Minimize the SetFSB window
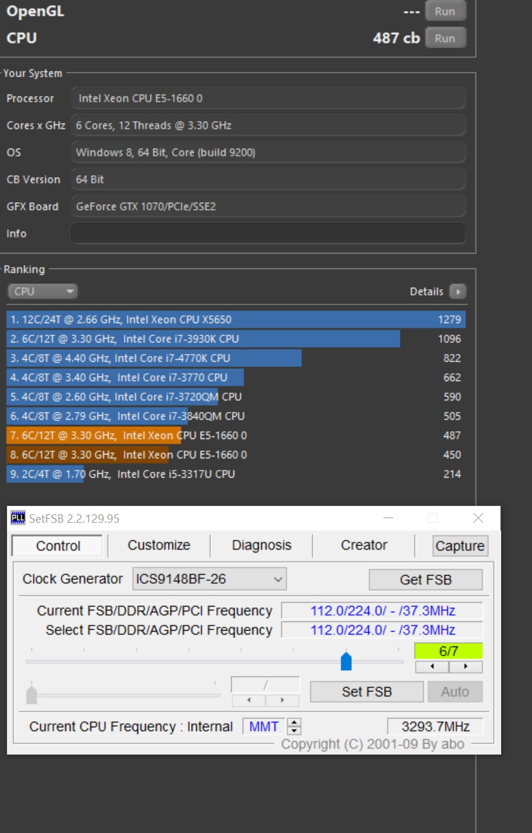This screenshot has height=833, width=532. (x=388, y=518)
